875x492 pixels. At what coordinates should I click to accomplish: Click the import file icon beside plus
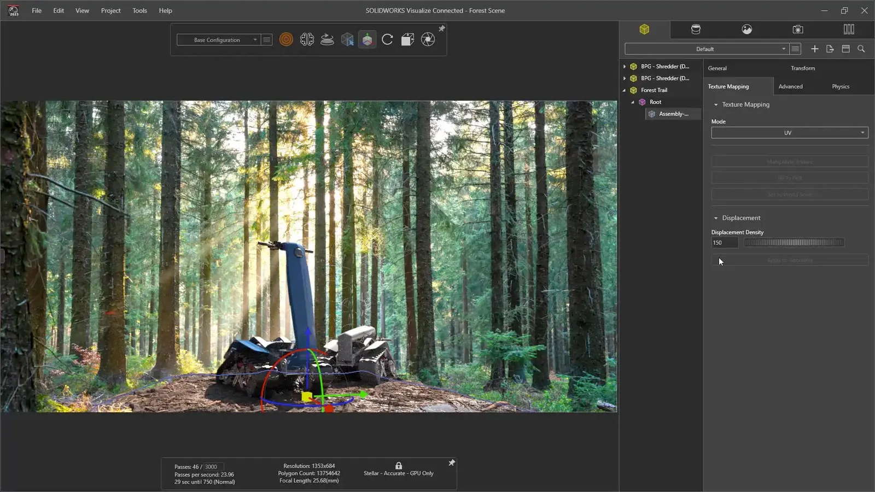coord(830,49)
